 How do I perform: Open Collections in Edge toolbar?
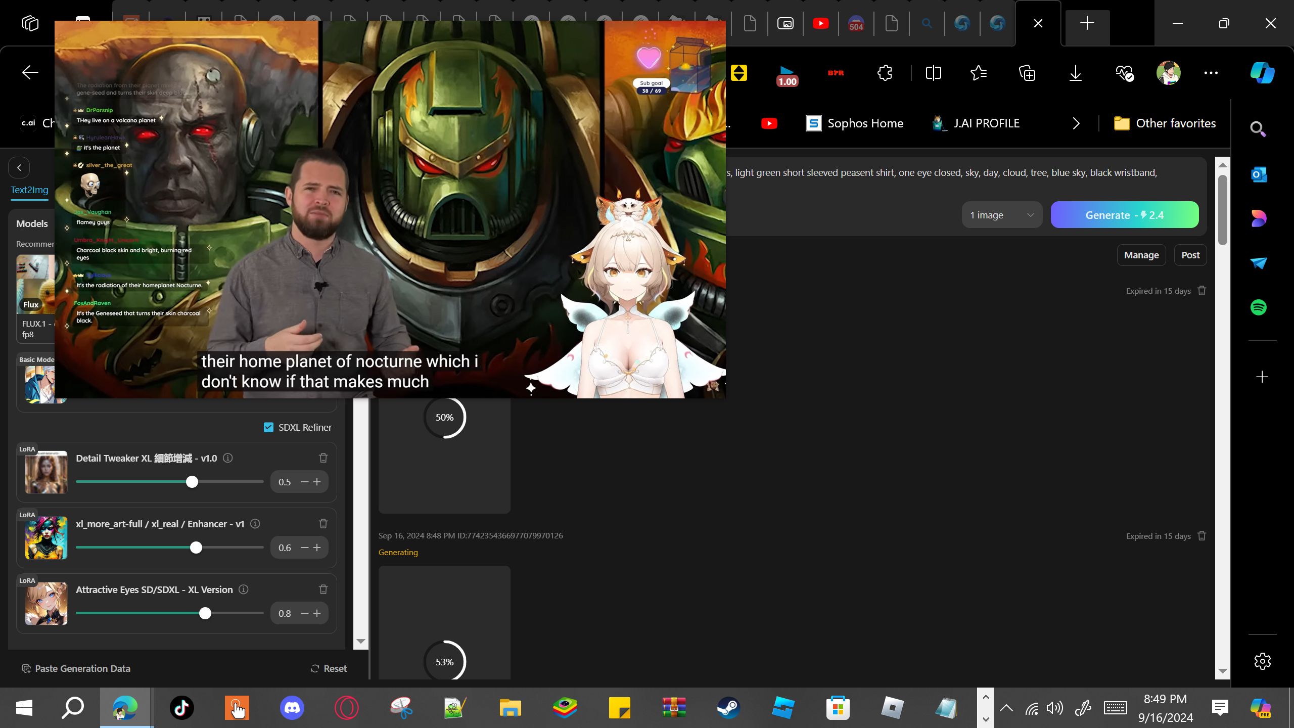pyautogui.click(x=1027, y=73)
